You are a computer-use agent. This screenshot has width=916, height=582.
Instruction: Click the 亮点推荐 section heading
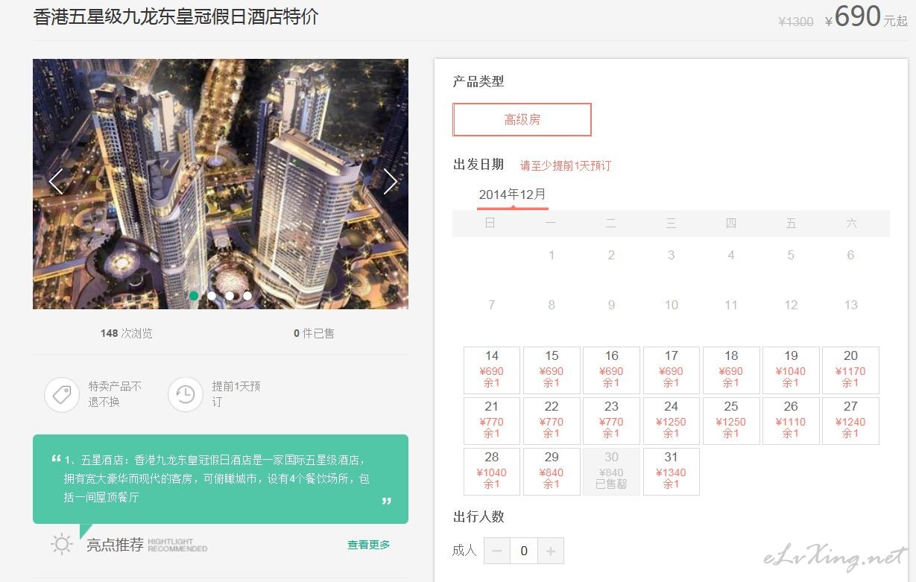pos(115,545)
